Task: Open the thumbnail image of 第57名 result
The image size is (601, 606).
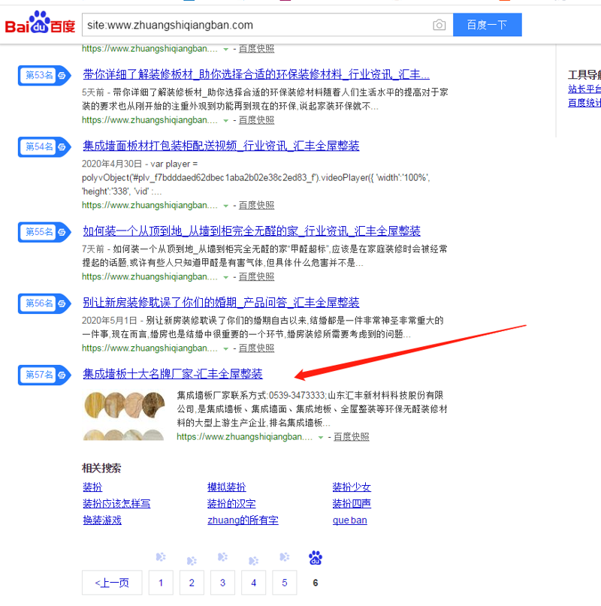Action: [x=124, y=415]
